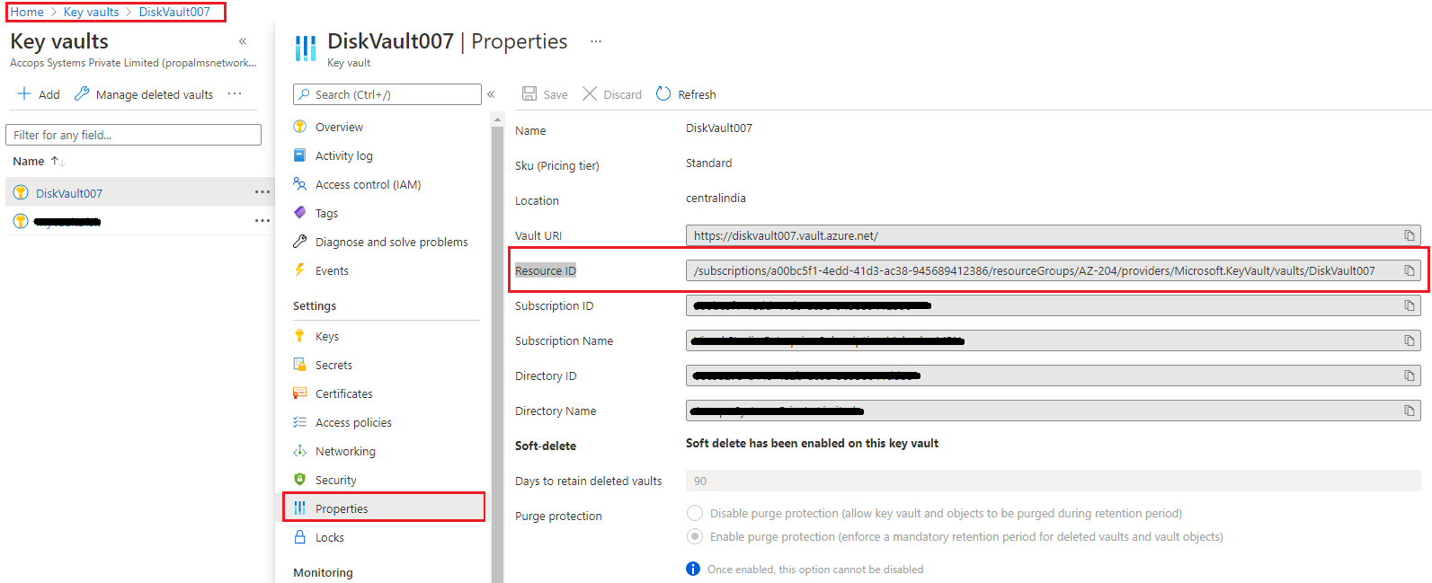Collapse the Key vaults list panel
1432x583 pixels.
[x=243, y=41]
